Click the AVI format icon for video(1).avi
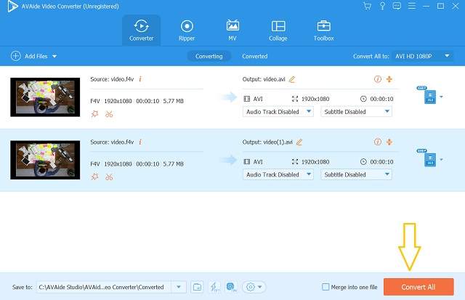 [x=430, y=160]
